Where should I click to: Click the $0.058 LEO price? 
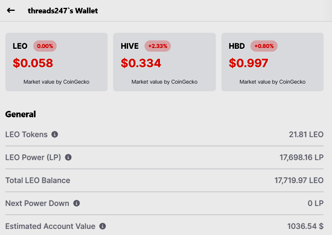point(33,63)
